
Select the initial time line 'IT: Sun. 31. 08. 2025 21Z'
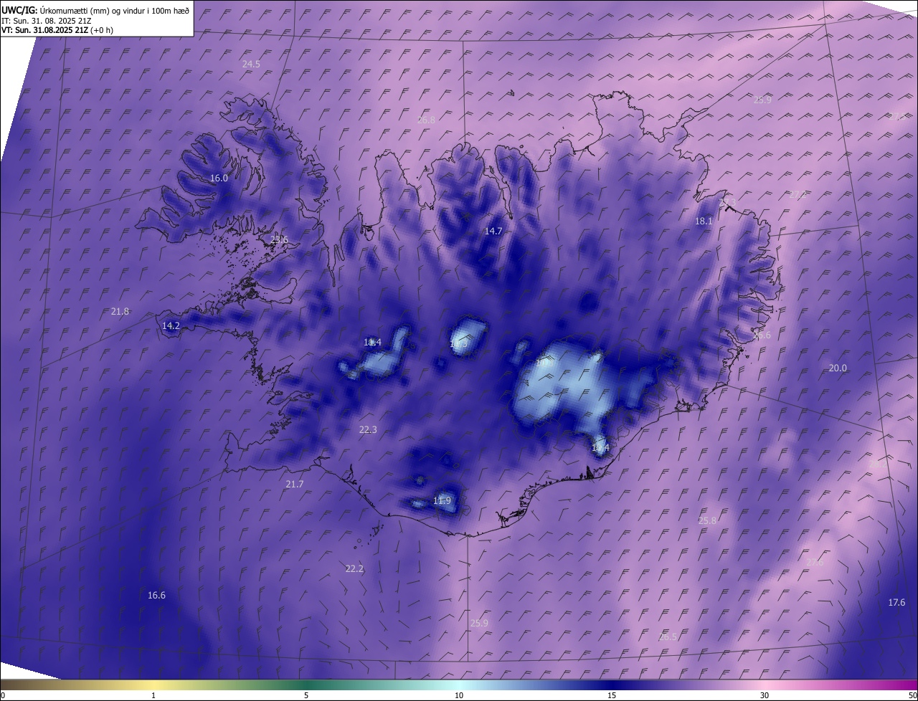(47, 20)
